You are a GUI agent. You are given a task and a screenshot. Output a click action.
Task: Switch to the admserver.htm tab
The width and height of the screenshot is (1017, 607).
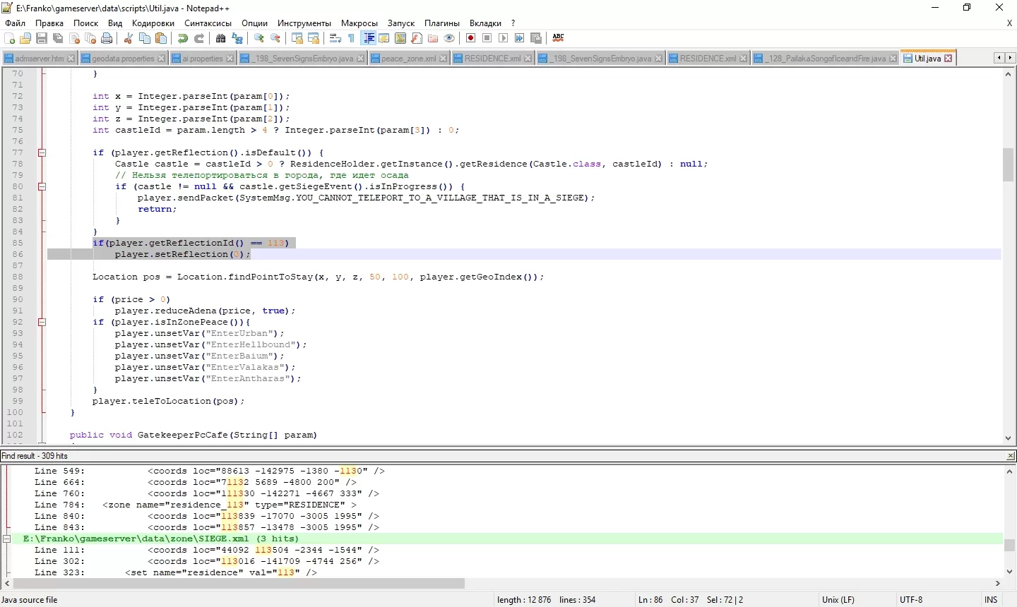tap(39, 59)
